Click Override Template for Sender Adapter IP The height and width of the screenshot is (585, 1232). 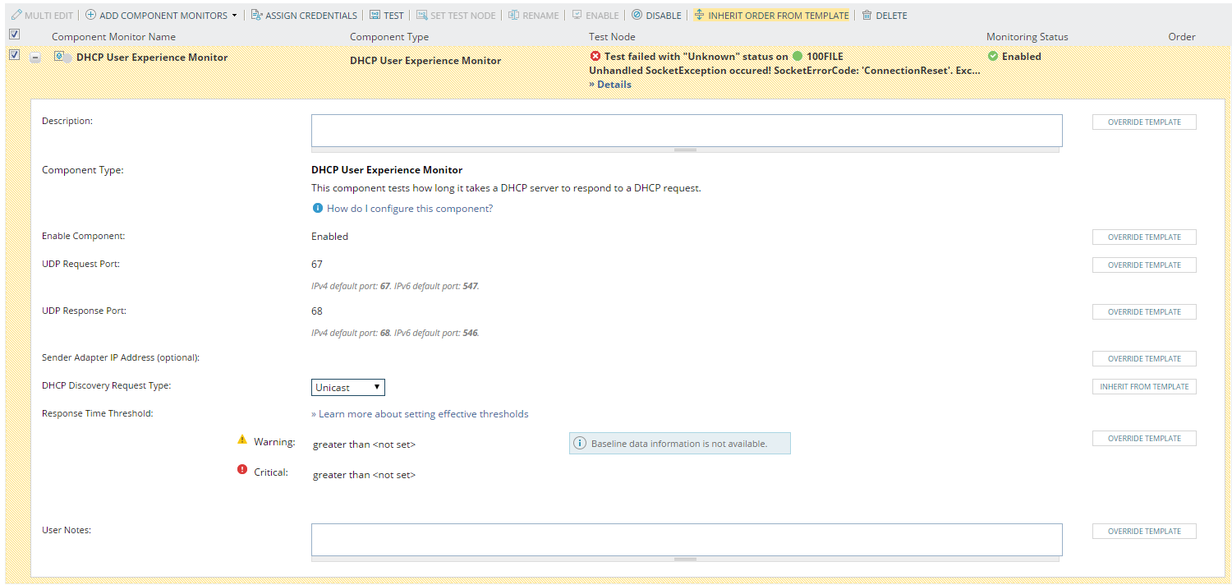(1144, 358)
